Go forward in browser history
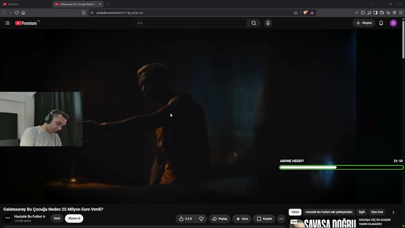Screen dimensions: 405x228 tap(10, 13)
